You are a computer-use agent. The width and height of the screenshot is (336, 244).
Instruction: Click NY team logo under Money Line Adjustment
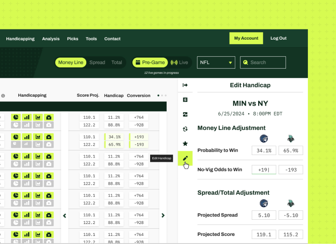(x=291, y=139)
